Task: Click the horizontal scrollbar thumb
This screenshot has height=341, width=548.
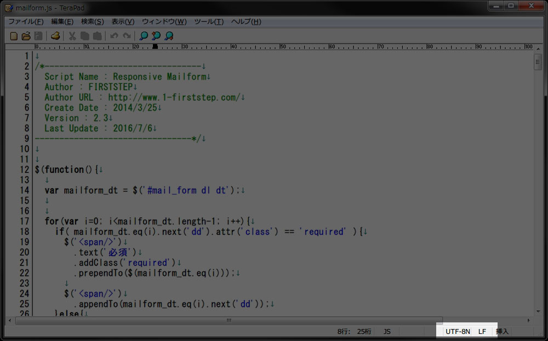Action: pyautogui.click(x=229, y=320)
